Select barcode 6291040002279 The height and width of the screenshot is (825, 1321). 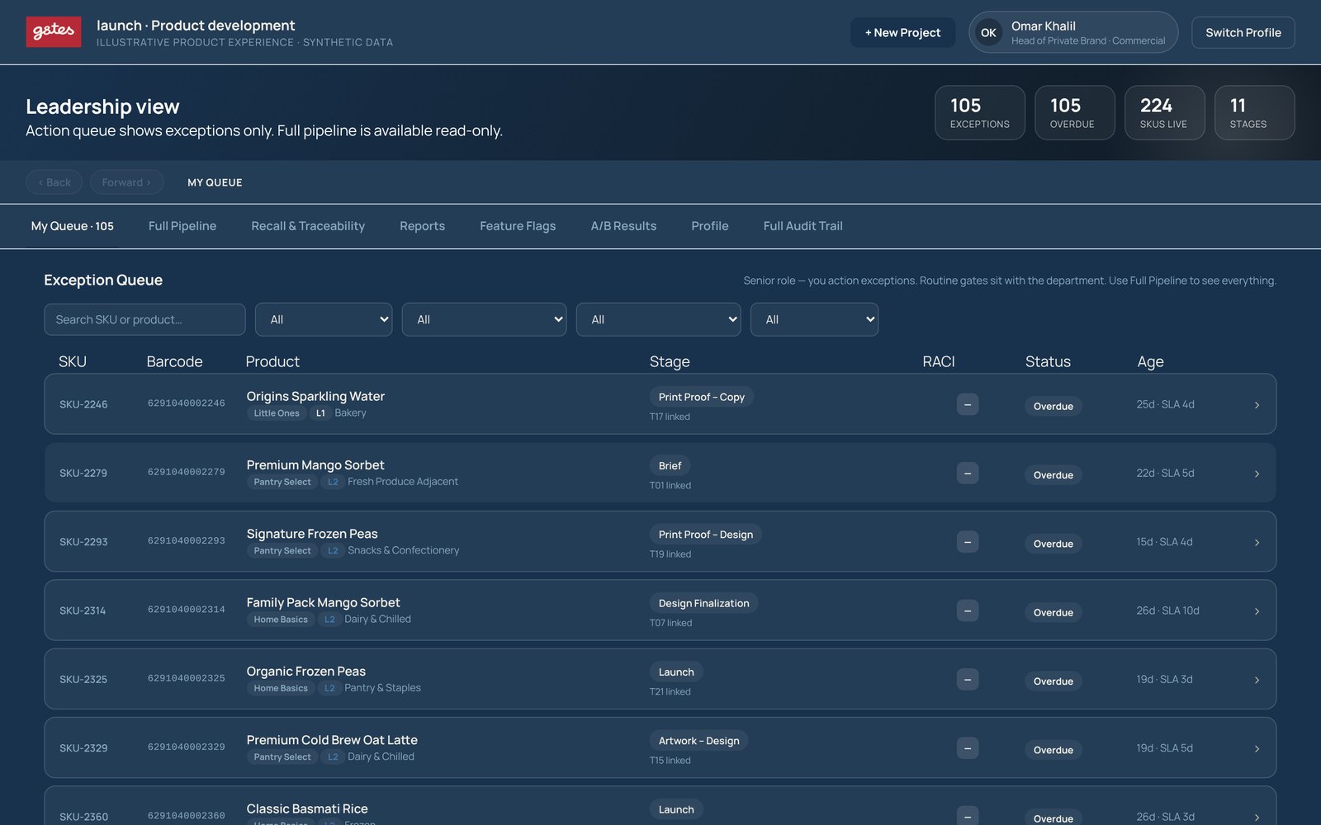[187, 472]
